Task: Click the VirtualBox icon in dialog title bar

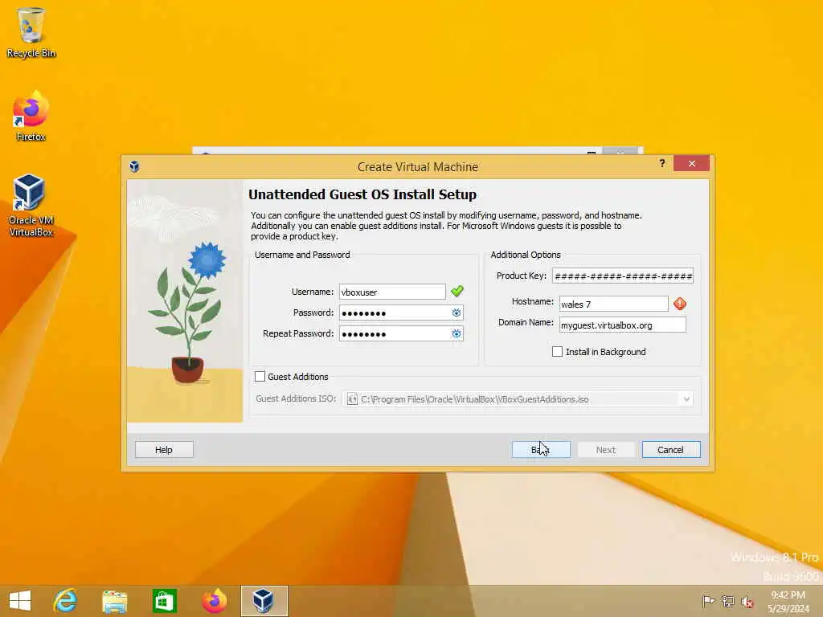Action: (134, 166)
